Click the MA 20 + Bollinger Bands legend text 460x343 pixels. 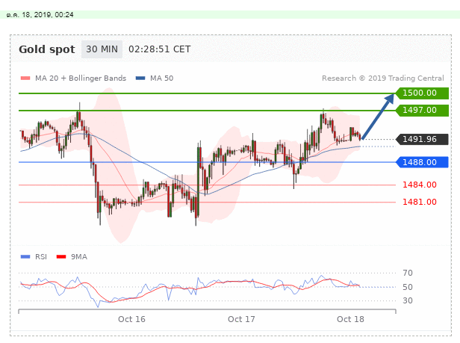[81, 78]
